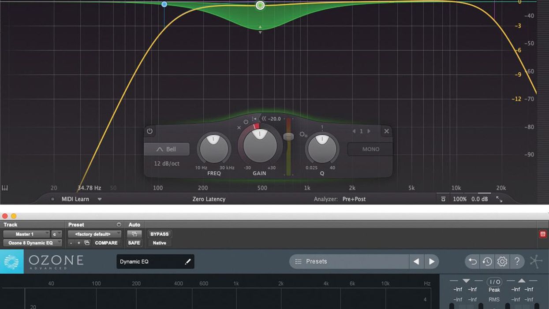Enable the SAFE automation button
Image resolution: width=549 pixels, height=309 pixels.
(134, 243)
